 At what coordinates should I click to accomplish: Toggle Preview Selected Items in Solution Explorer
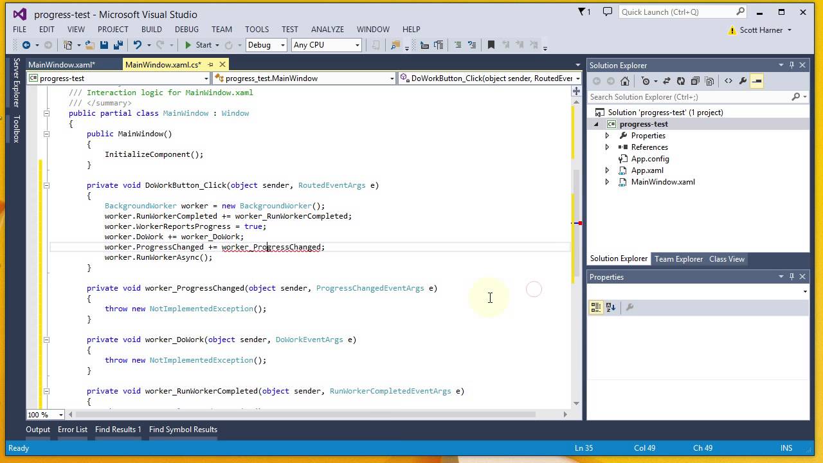(x=757, y=81)
